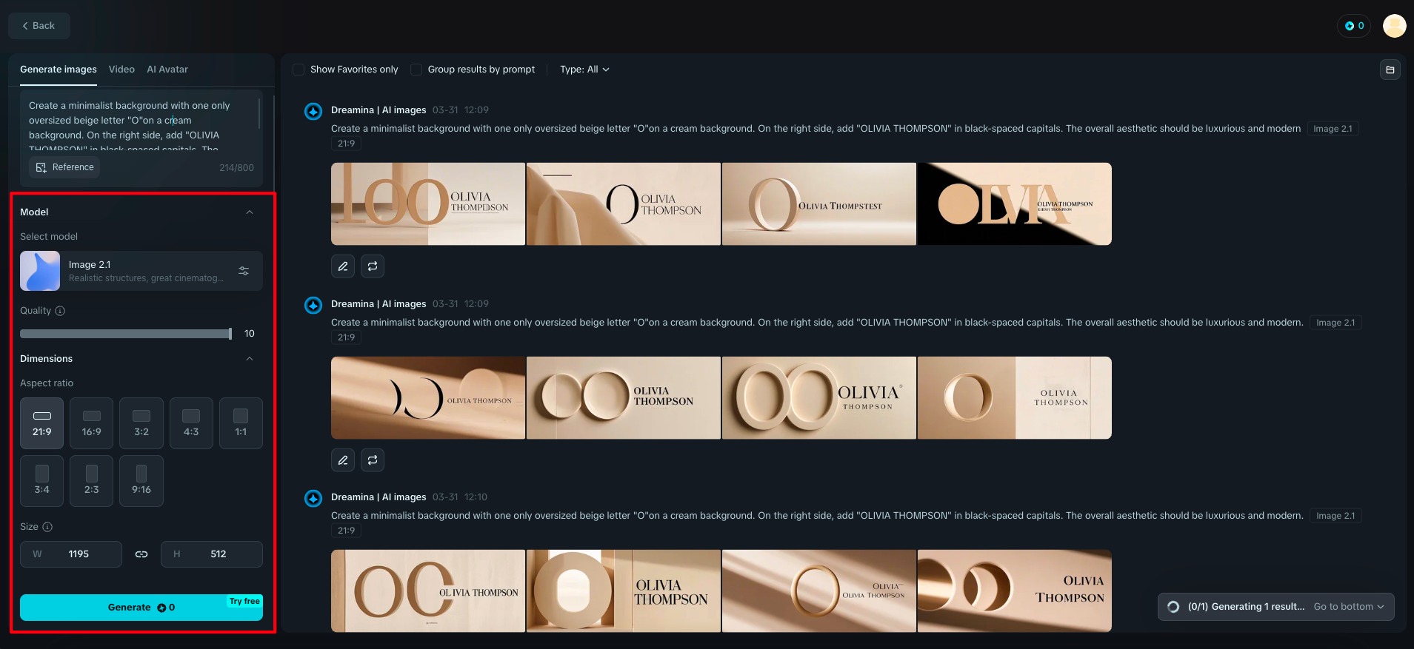This screenshot has width=1414, height=649.
Task: Open the folder icon at top right of results
Action: click(x=1390, y=70)
